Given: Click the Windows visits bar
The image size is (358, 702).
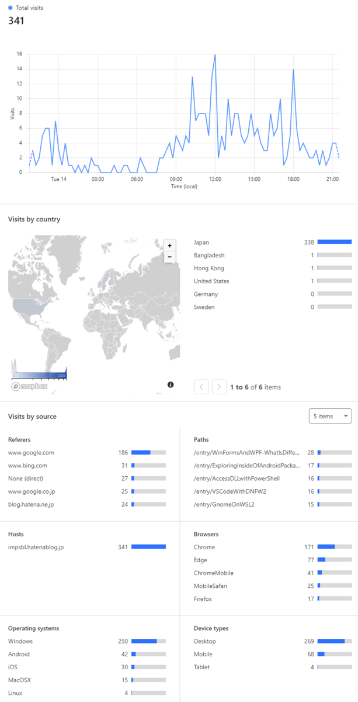Looking at the screenshot, I should pyautogui.click(x=148, y=641).
